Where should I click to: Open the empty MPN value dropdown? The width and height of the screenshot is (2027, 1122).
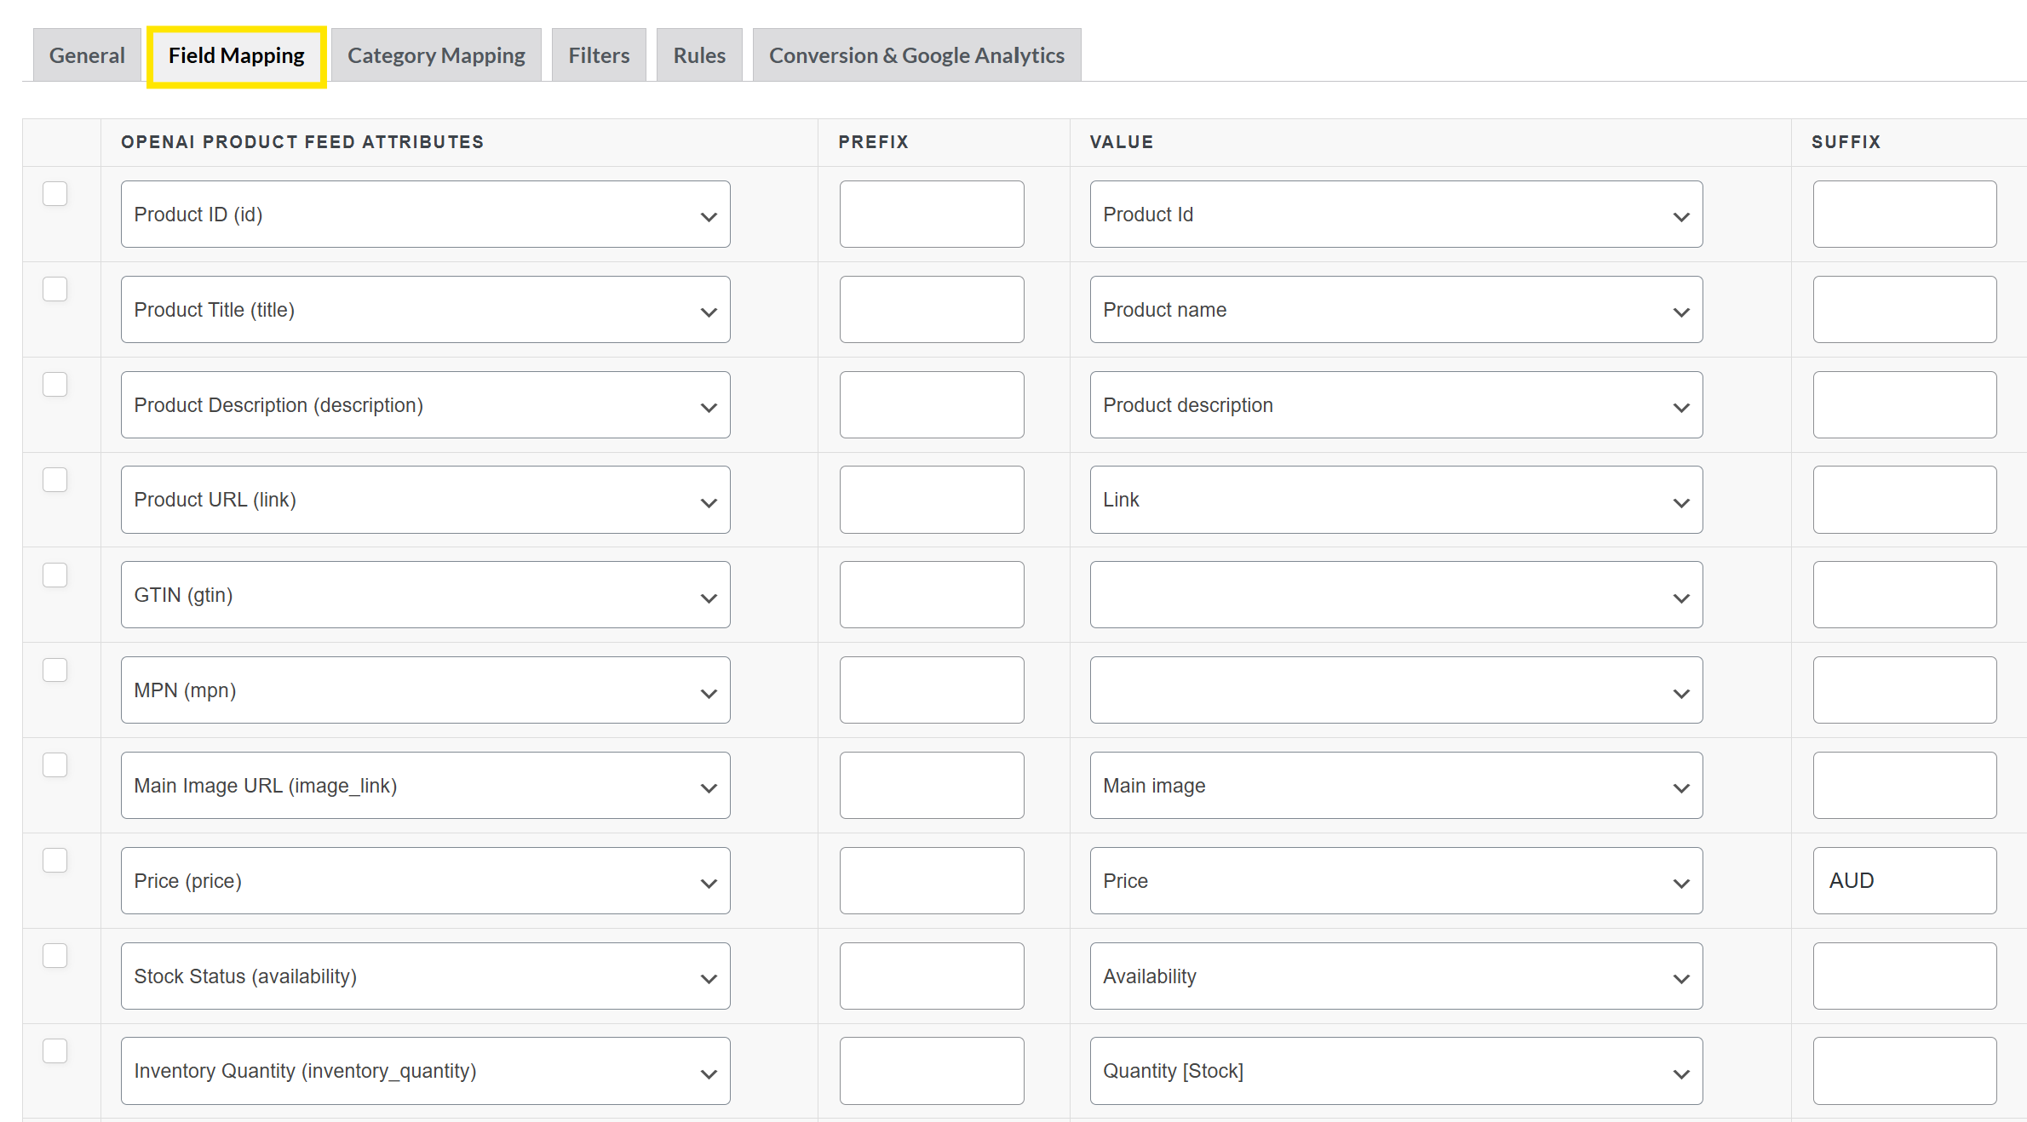(x=1395, y=690)
